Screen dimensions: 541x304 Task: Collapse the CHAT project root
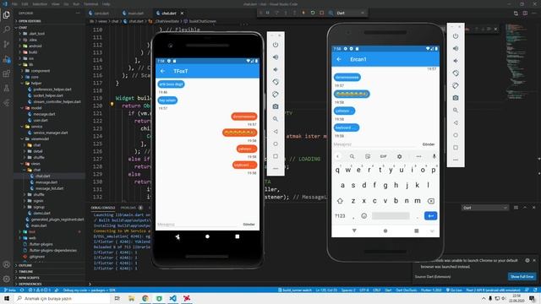click(x=23, y=27)
